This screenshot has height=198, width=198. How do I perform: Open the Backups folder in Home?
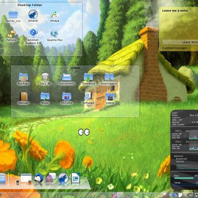23,79
